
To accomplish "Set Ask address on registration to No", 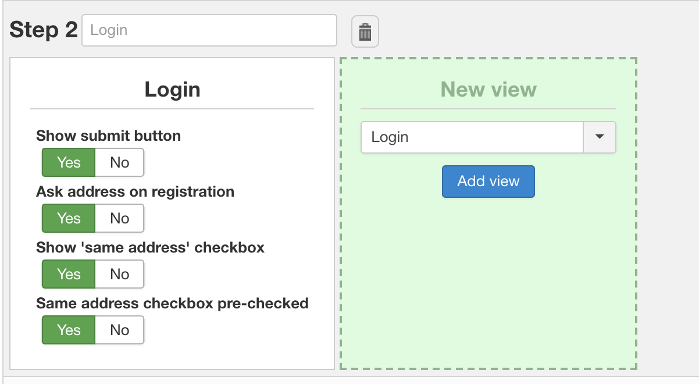I will tap(119, 218).
